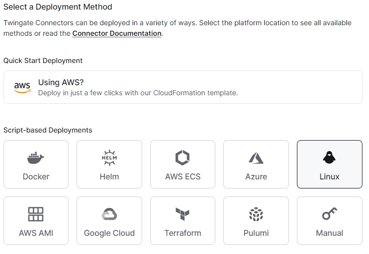The image size is (369, 254).
Task: Open the Using AWS? quick start card
Action: 182,87
